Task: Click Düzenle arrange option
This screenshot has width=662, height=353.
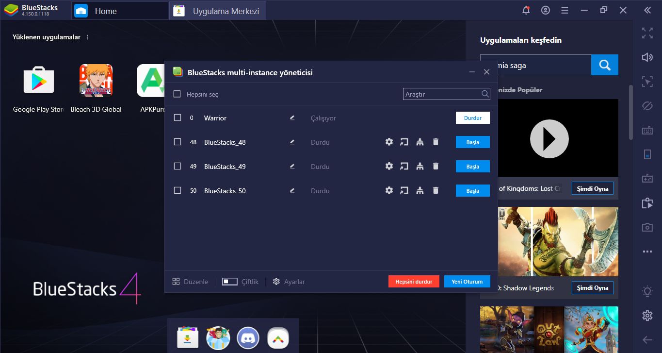Action: [190, 282]
